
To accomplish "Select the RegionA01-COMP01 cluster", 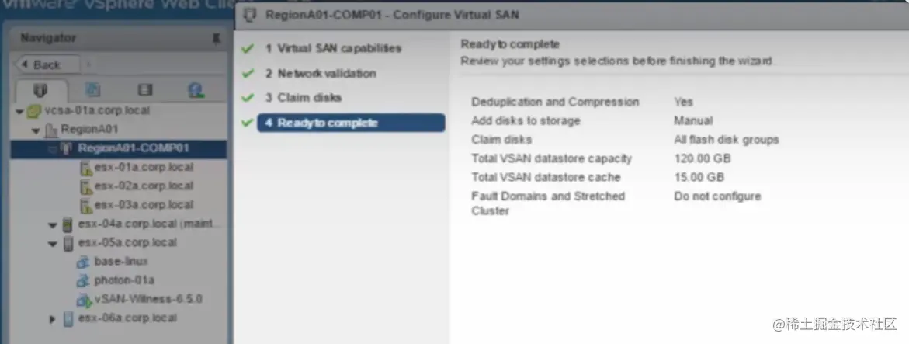I will tap(133, 148).
